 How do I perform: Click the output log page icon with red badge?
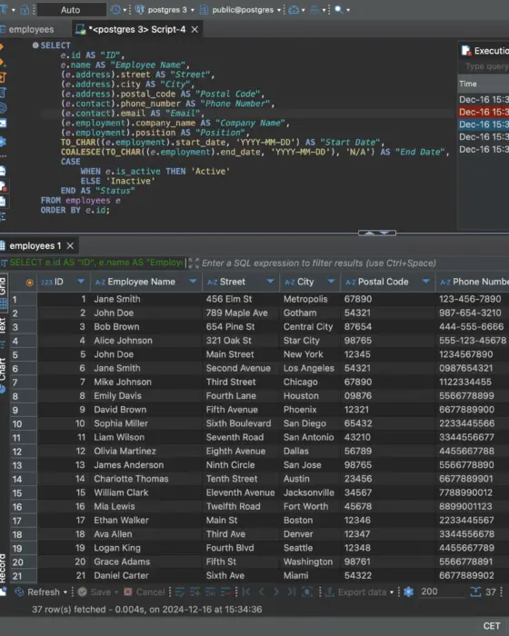[x=3, y=186]
